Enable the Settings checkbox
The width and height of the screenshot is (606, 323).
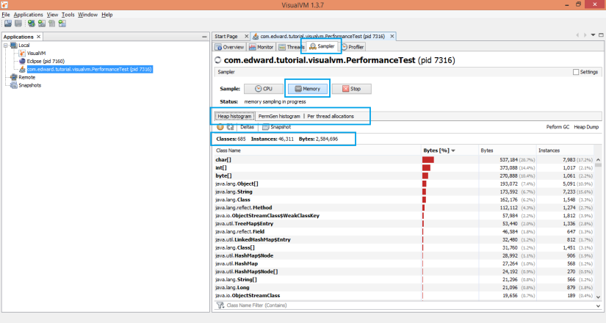575,72
